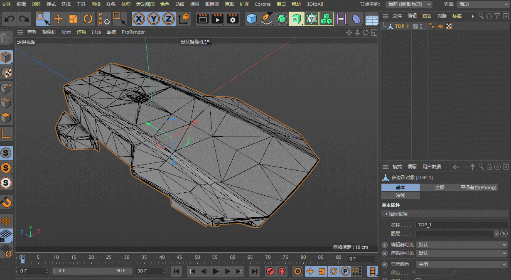Open the render settings clapperboard gear icon
Viewport: 511px width, 280px height.
tap(233, 19)
